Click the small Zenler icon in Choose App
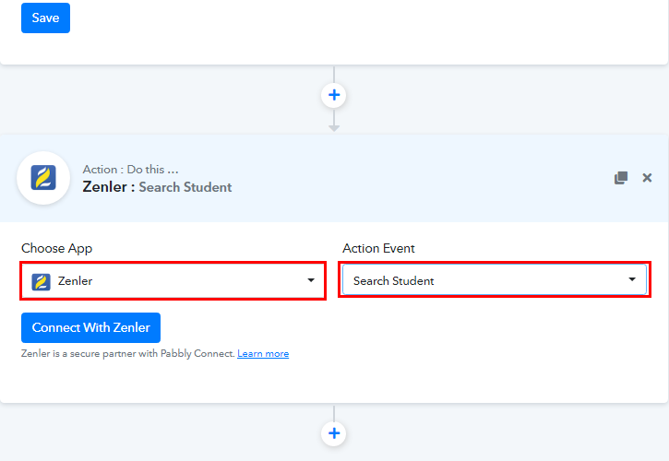669x461 pixels. tap(41, 281)
